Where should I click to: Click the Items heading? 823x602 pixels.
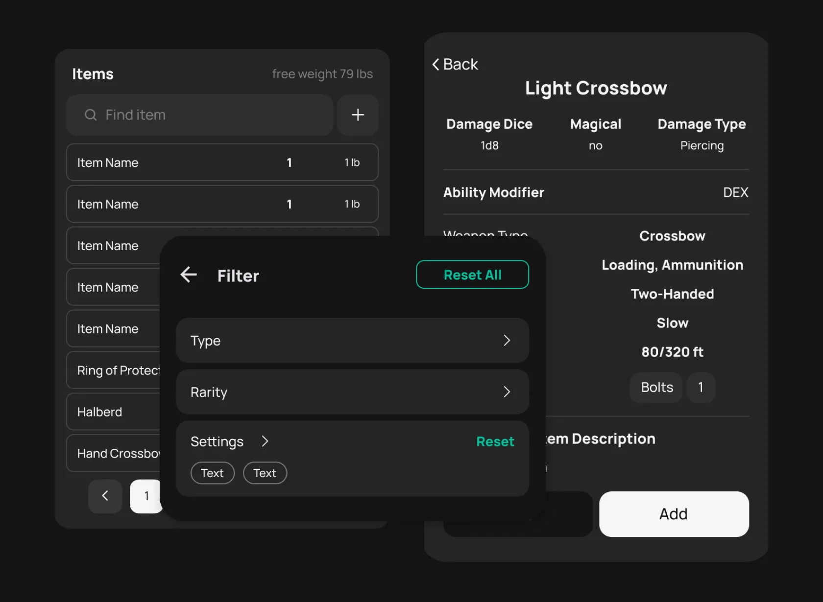point(93,74)
